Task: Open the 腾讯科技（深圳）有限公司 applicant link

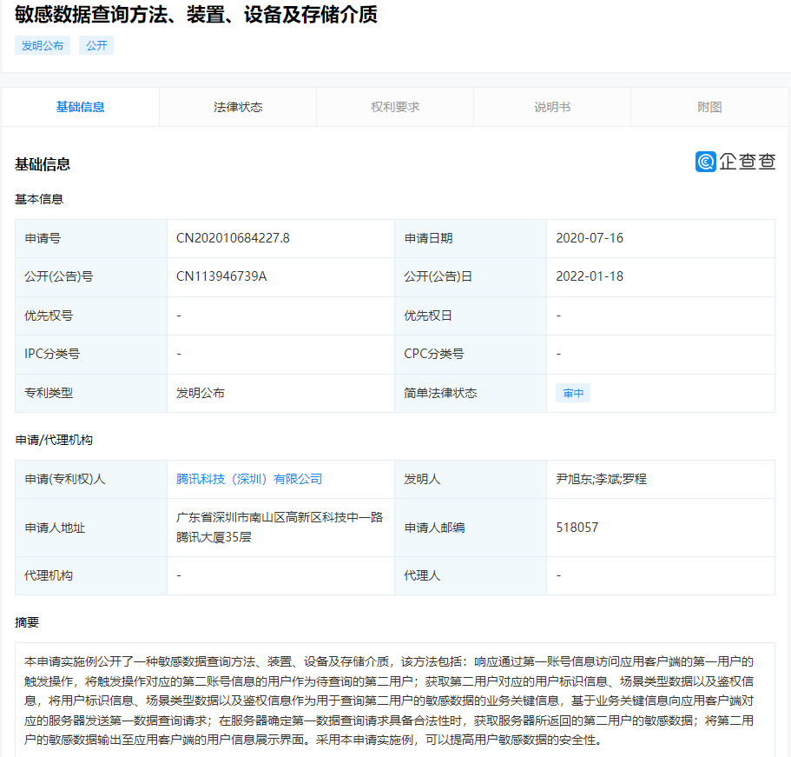Action: 248,478
